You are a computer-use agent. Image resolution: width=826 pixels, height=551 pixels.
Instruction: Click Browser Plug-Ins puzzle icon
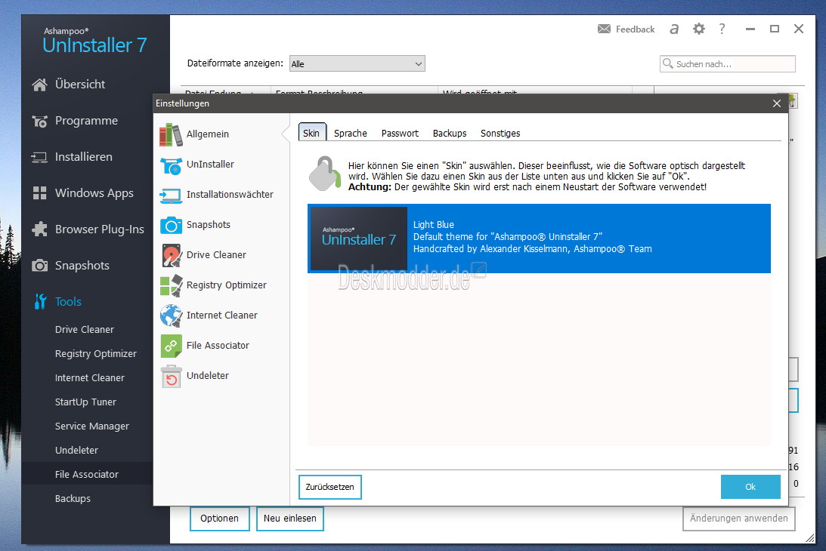39,229
